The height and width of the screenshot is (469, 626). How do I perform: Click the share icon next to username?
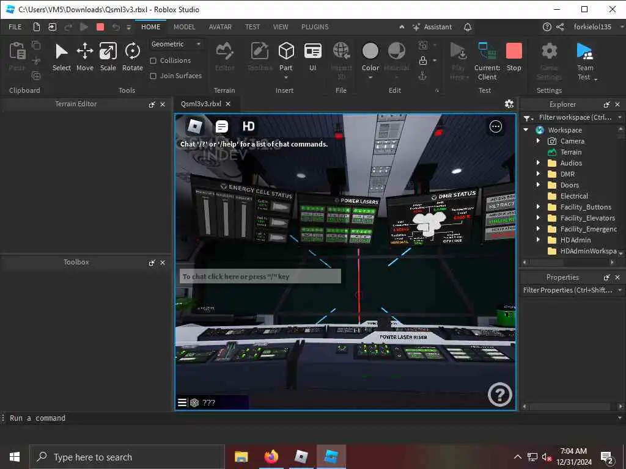tap(560, 27)
